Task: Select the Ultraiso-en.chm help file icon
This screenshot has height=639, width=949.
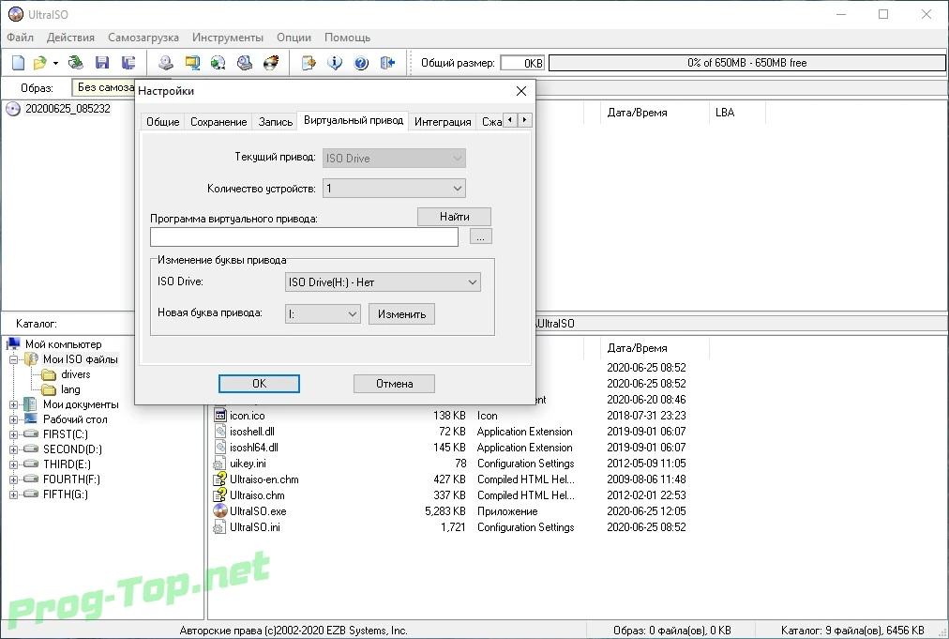Action: coord(220,479)
